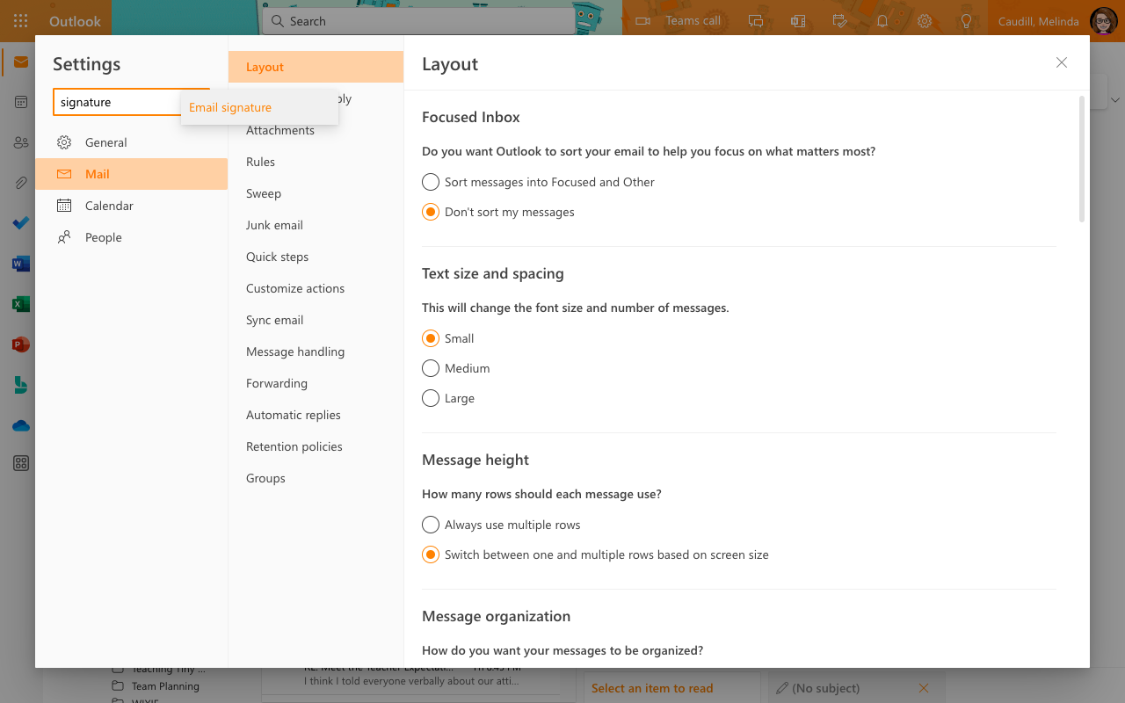The height and width of the screenshot is (703, 1125).
Task: Select Always use multiple rows
Action: (x=502, y=525)
